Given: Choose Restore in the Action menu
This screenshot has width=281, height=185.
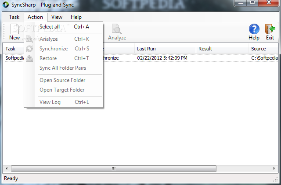Looking at the screenshot, I should pyautogui.click(x=63, y=58).
